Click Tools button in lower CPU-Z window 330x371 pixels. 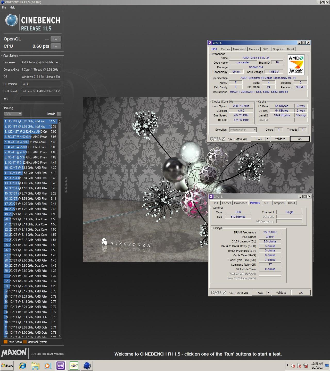[x=259, y=293]
